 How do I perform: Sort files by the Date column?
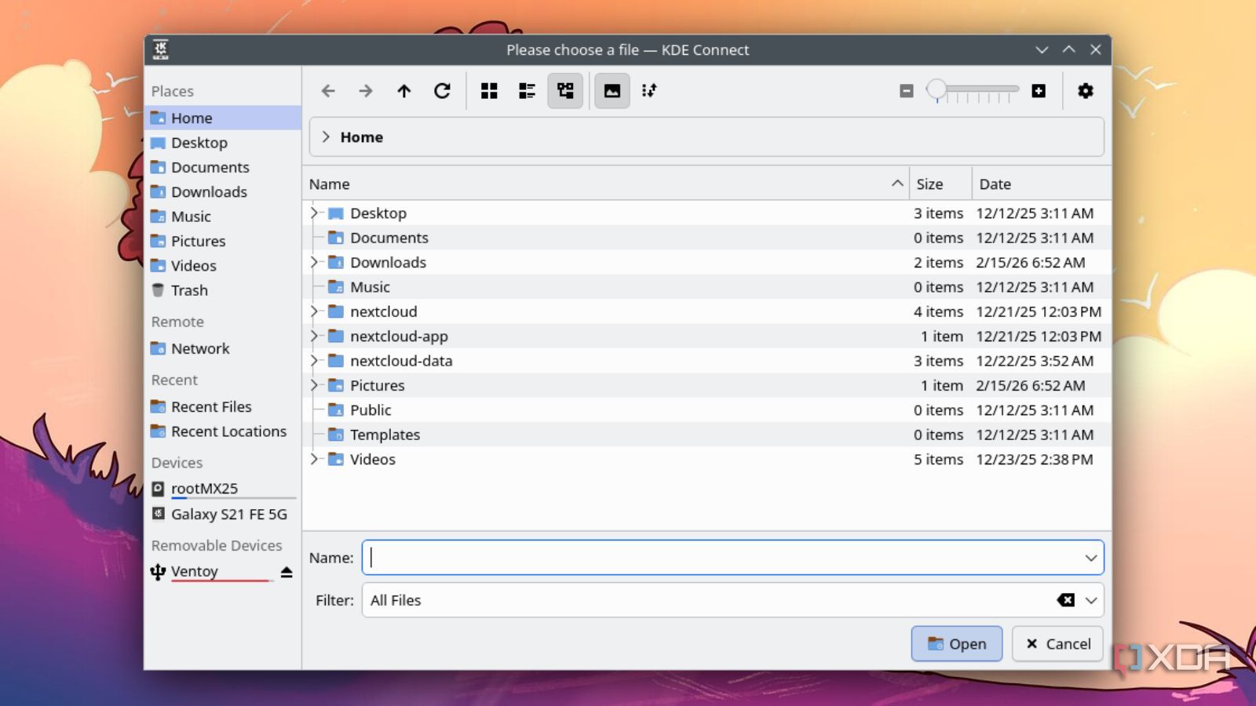click(x=1041, y=184)
